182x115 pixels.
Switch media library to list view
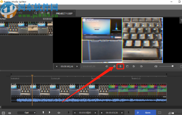(x=42, y=13)
